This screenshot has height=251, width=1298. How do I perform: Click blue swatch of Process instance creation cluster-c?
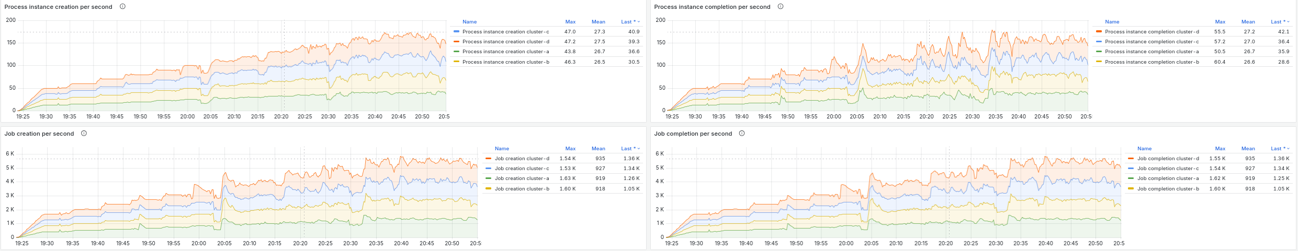pyautogui.click(x=456, y=31)
